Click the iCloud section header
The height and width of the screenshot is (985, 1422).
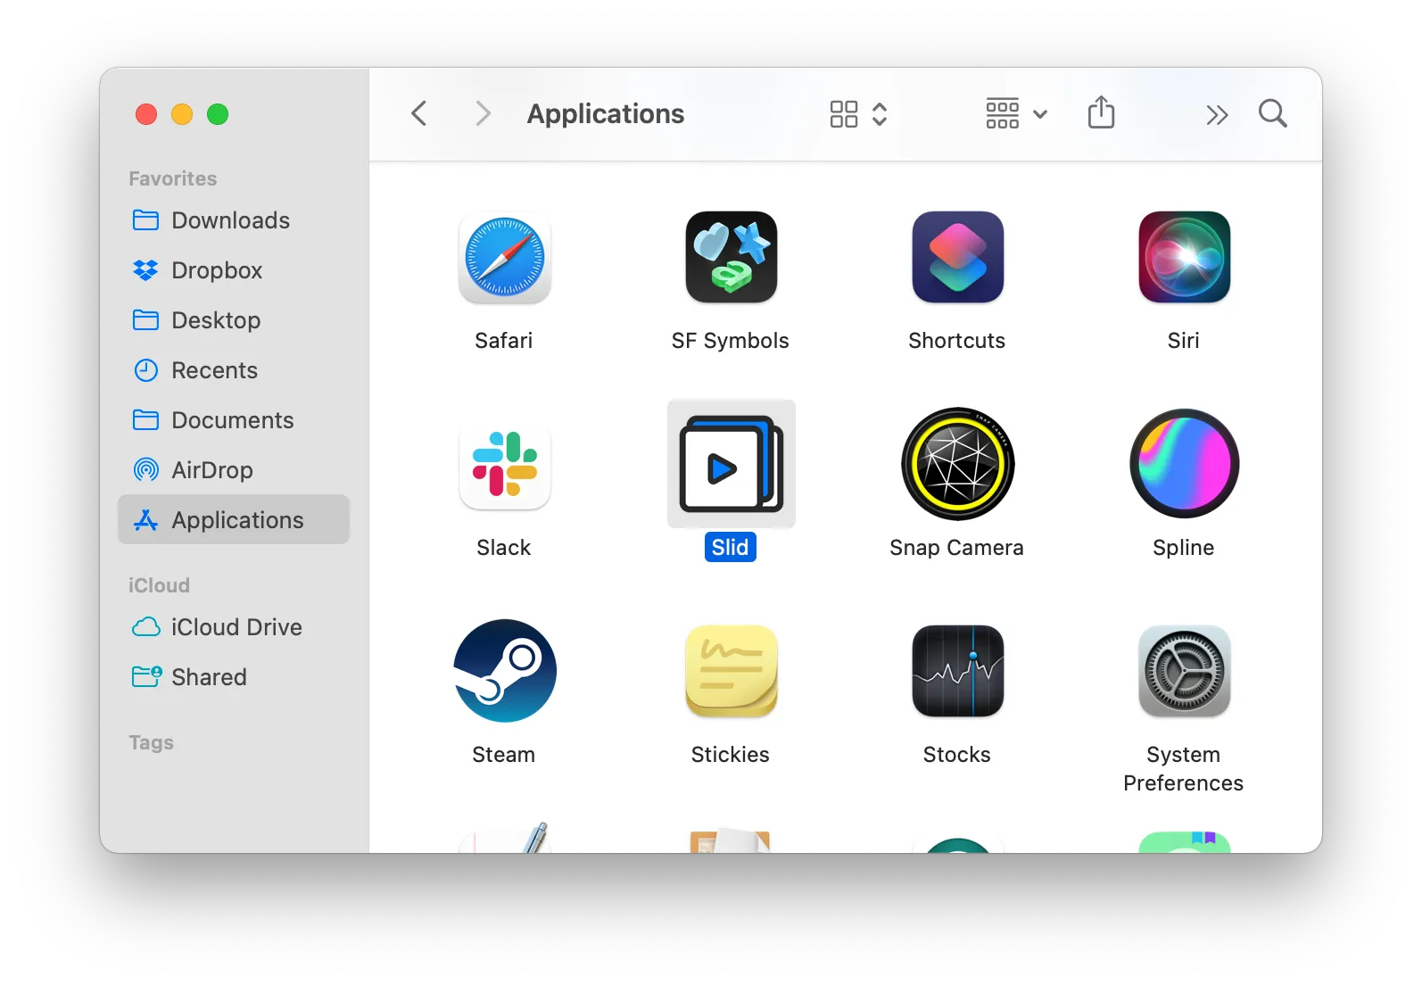click(159, 585)
